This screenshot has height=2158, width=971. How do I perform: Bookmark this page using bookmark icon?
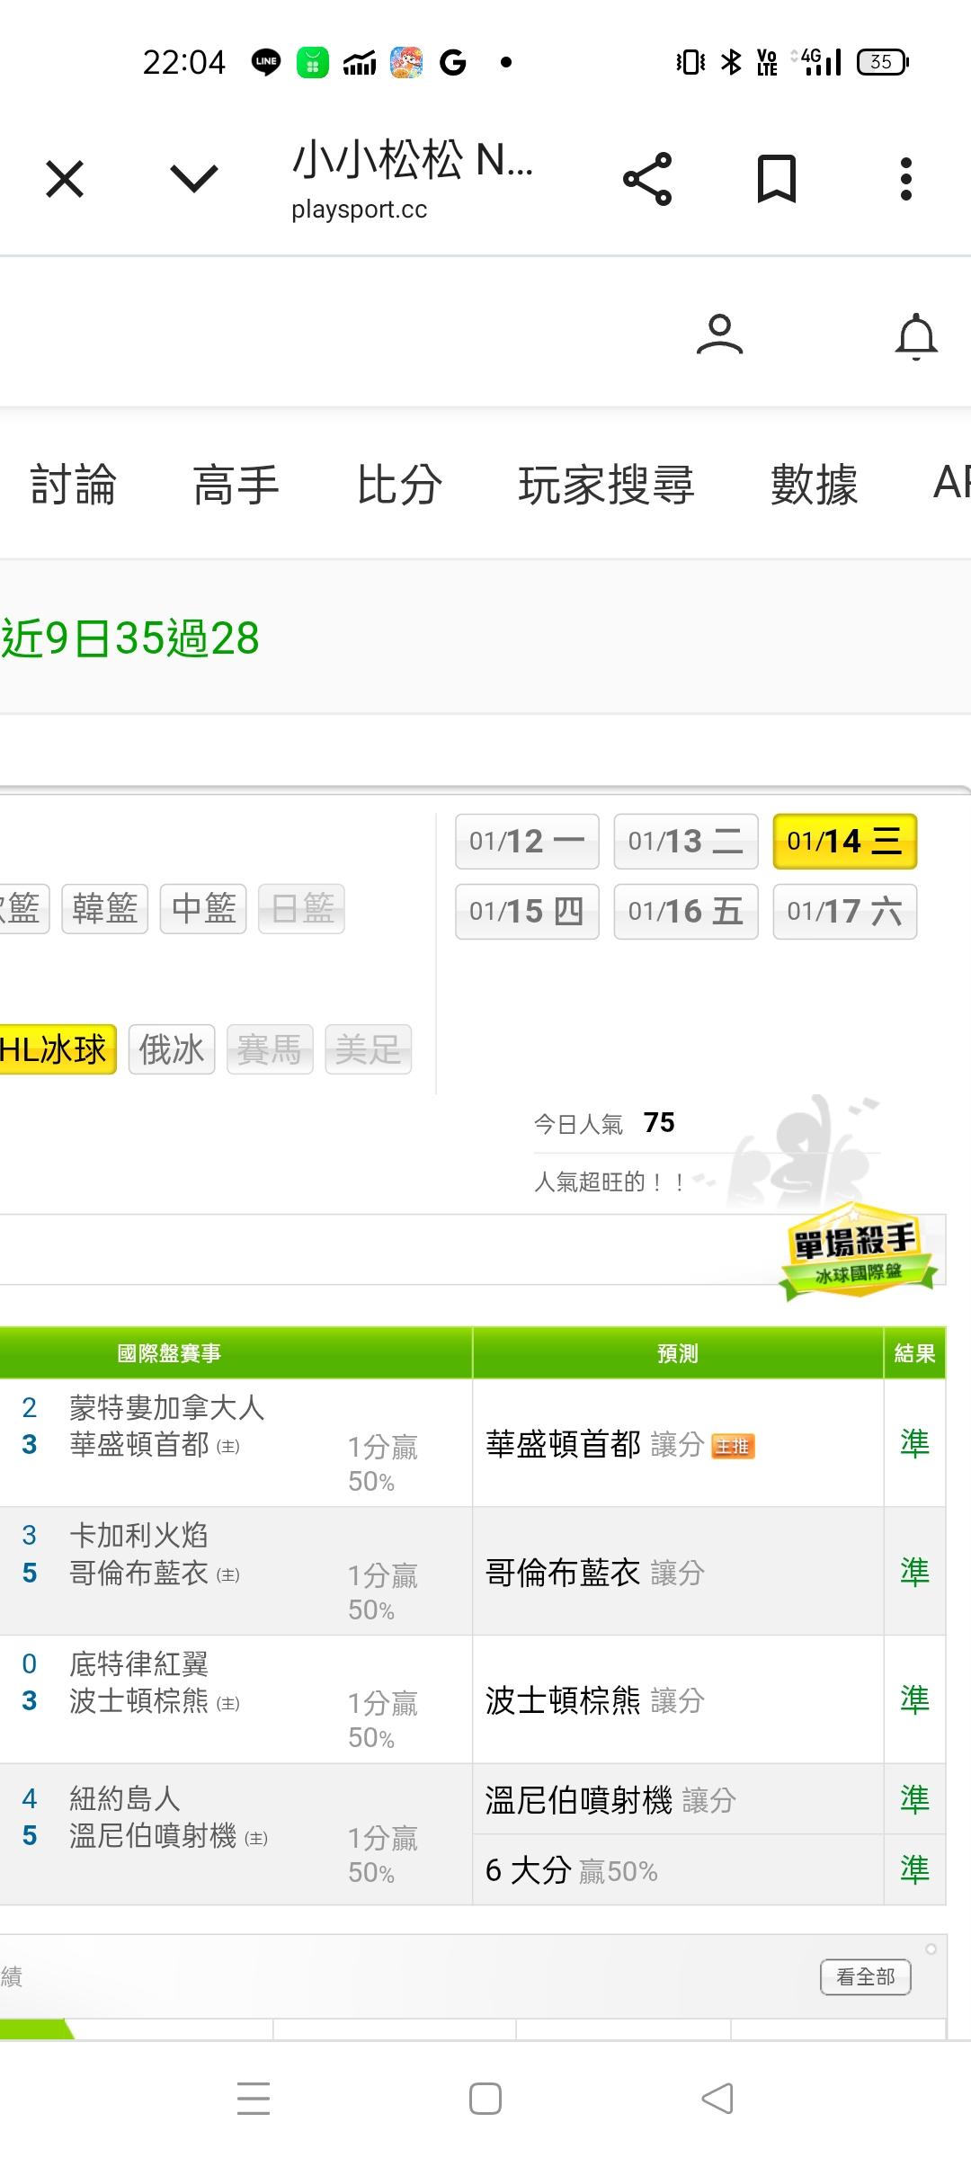click(777, 179)
